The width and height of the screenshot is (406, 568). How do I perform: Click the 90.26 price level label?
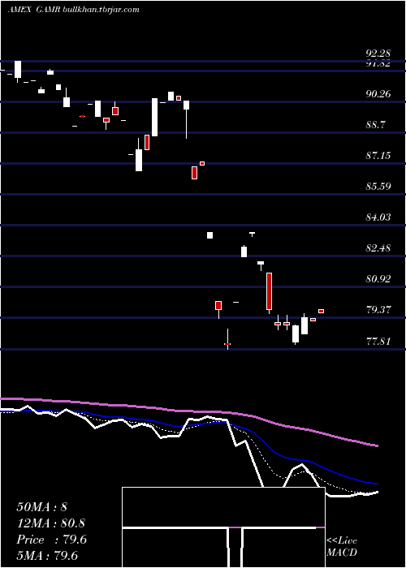(378, 94)
